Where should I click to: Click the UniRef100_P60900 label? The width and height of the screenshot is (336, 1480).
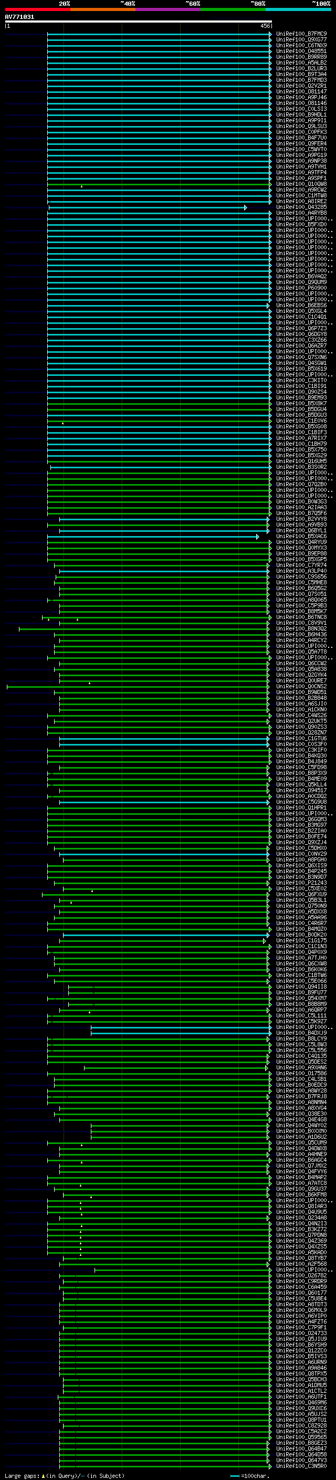point(301,288)
